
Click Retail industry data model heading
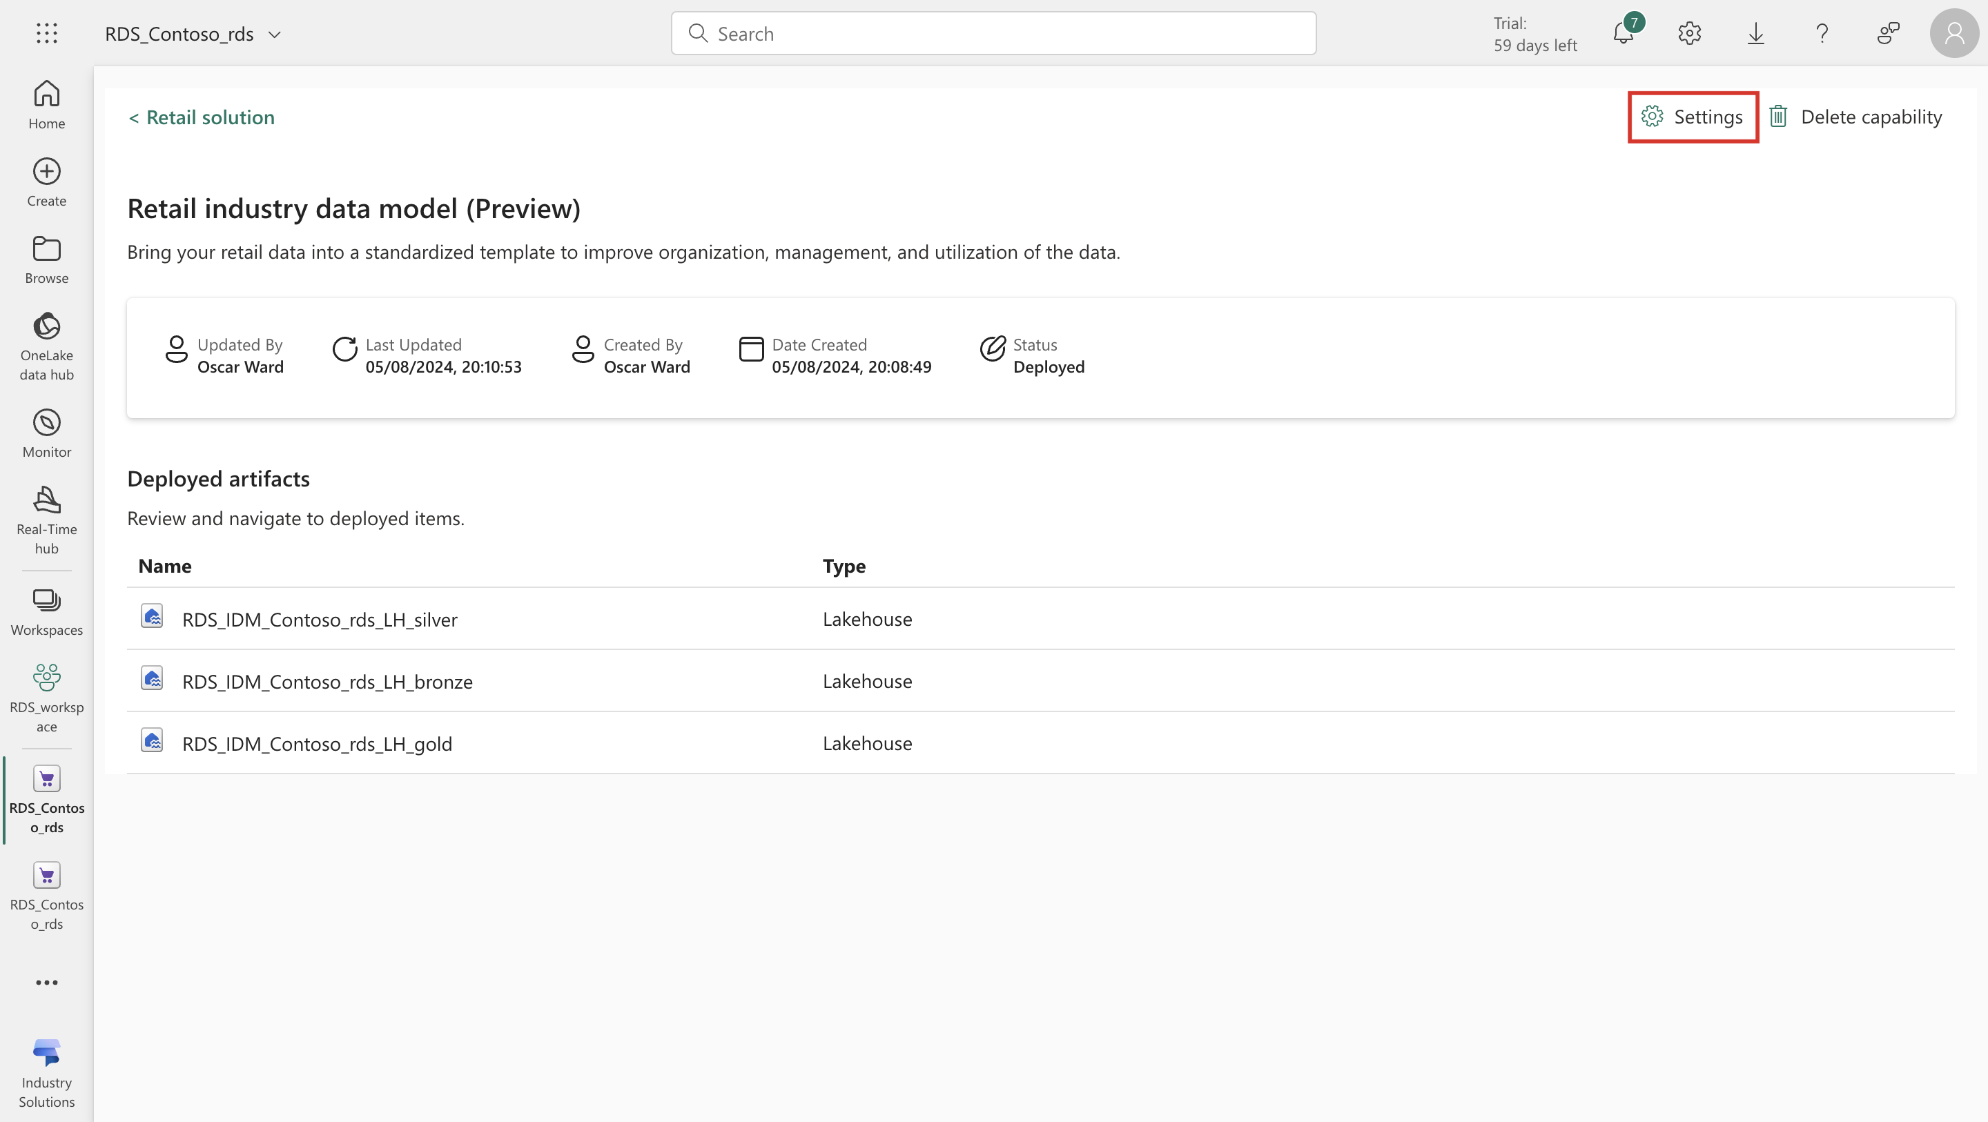click(353, 208)
